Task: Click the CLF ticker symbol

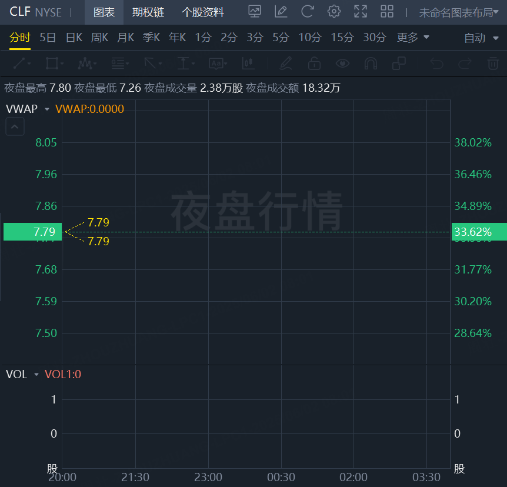Action: [x=20, y=12]
